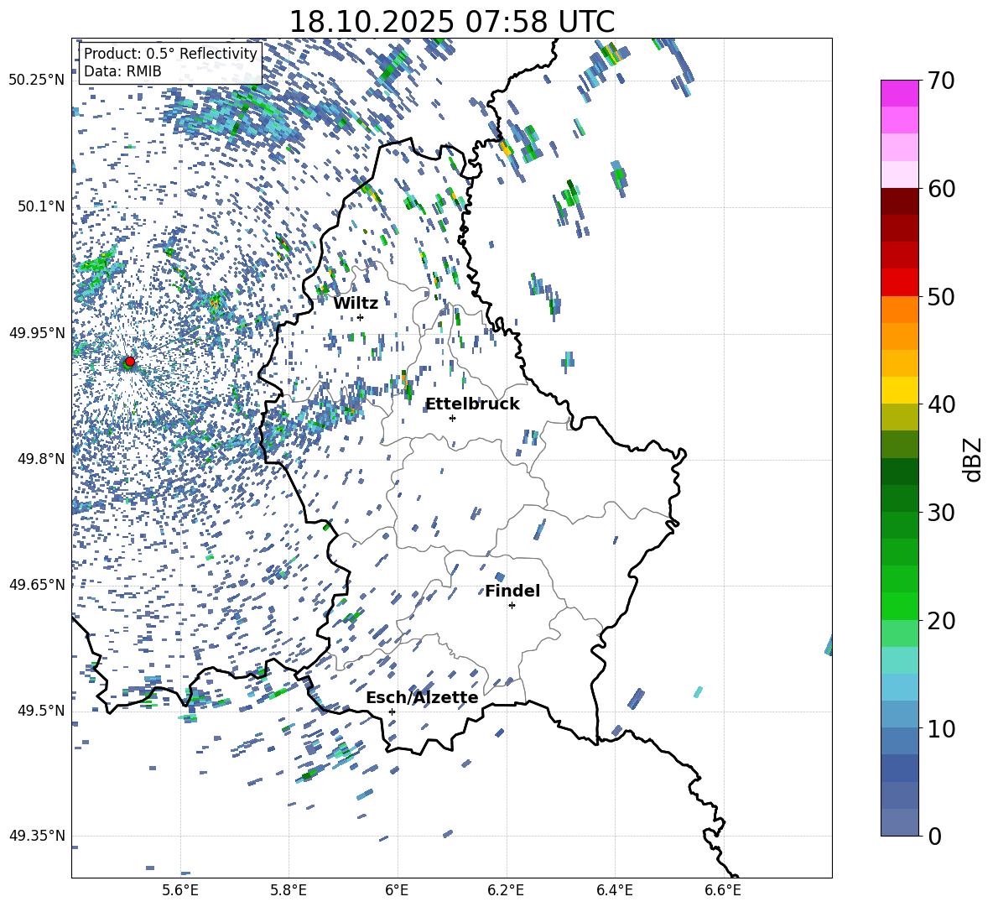Pick the magenta swatch just below 70 dBZ
993x907 pixels.
[899, 93]
